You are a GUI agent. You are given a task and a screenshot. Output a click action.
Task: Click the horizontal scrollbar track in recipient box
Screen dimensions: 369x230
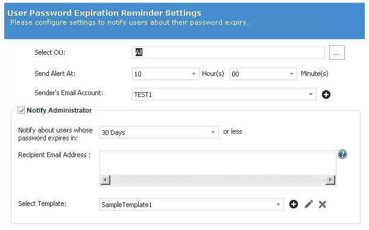(x=218, y=180)
